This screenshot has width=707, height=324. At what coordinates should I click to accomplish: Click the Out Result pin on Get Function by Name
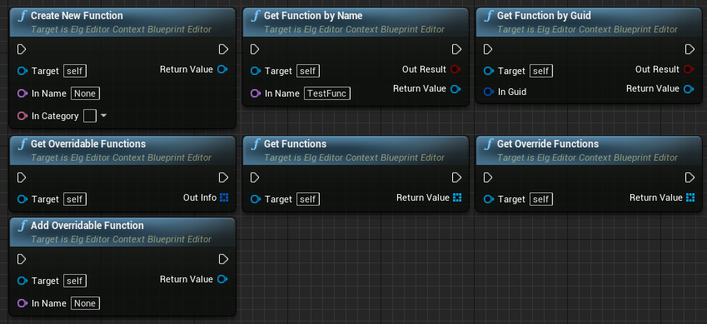click(x=456, y=69)
